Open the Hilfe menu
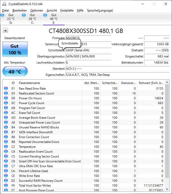The image size is (172, 194). coord(80,10)
